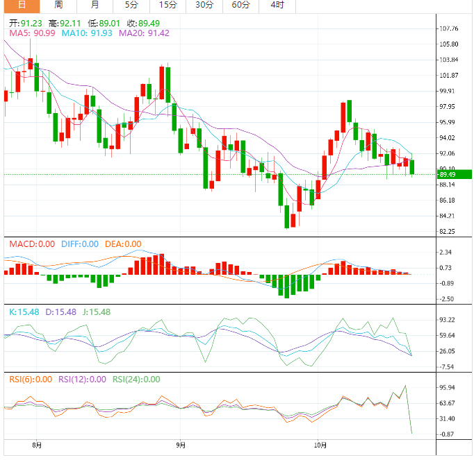Image resolution: width=474 pixels, height=460 pixels.
Task: Click the 低:89.01 low price value
Action: click(104, 23)
